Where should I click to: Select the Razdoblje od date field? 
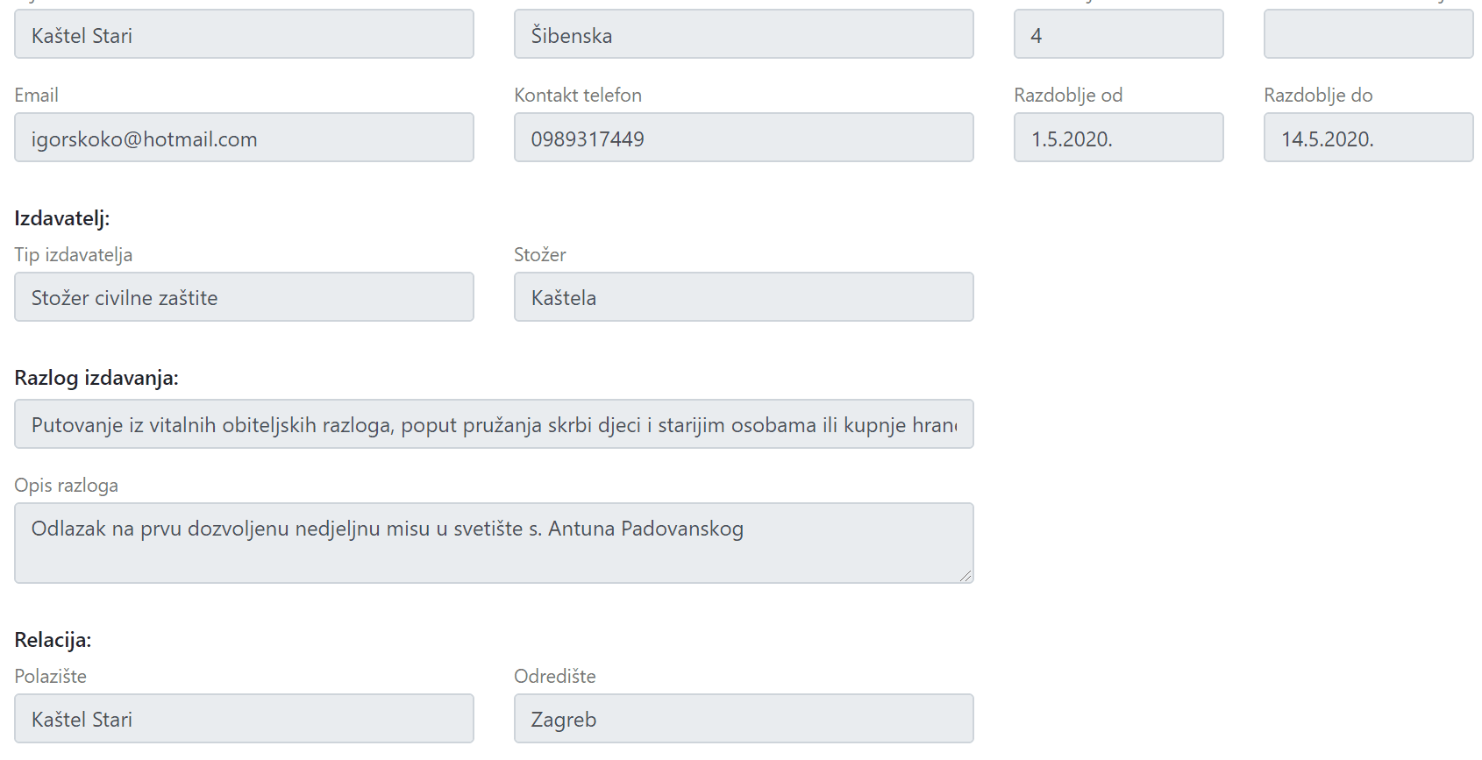point(1118,138)
